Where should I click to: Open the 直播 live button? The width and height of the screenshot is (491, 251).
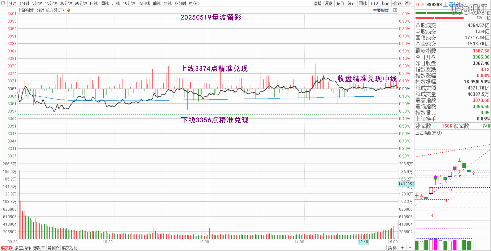318,3
